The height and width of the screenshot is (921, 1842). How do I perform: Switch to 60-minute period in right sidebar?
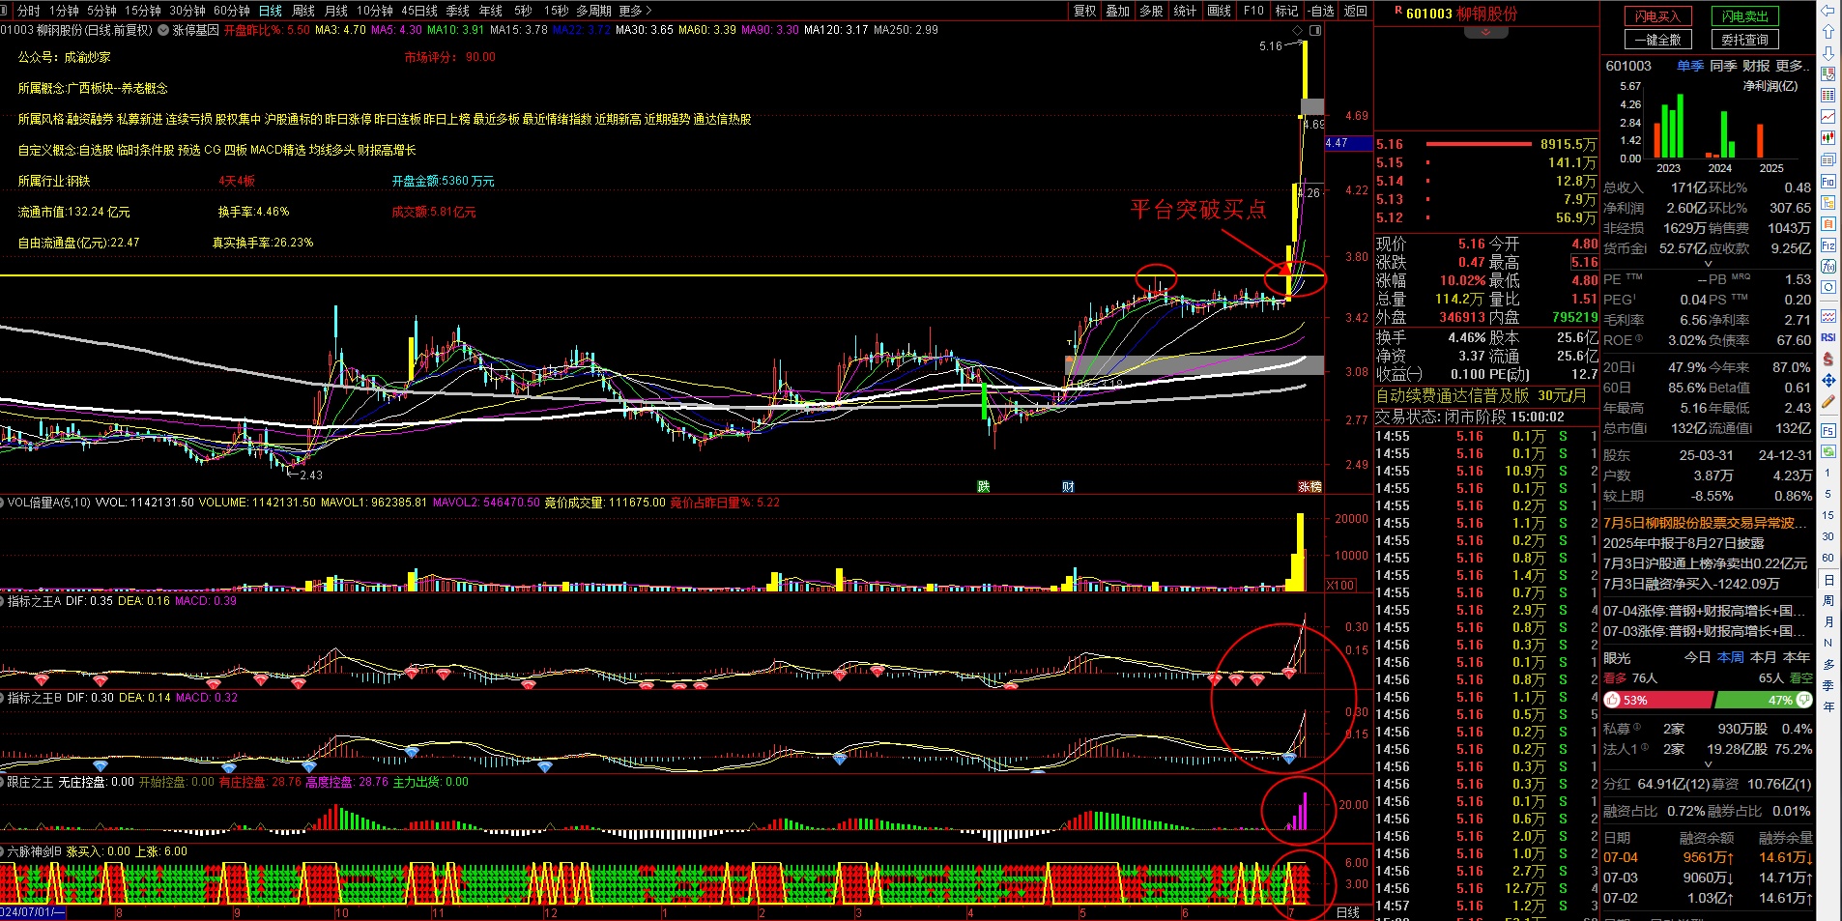click(1828, 558)
